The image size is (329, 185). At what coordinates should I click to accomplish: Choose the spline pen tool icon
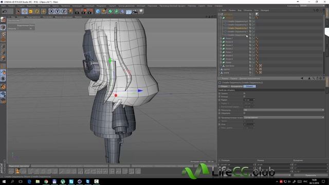coord(104,11)
